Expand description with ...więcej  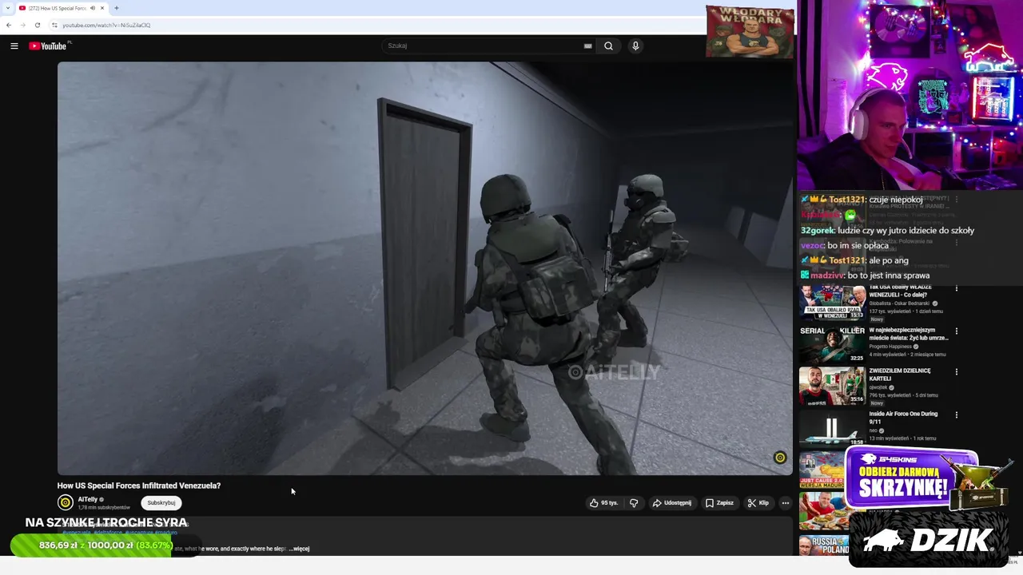coord(300,549)
